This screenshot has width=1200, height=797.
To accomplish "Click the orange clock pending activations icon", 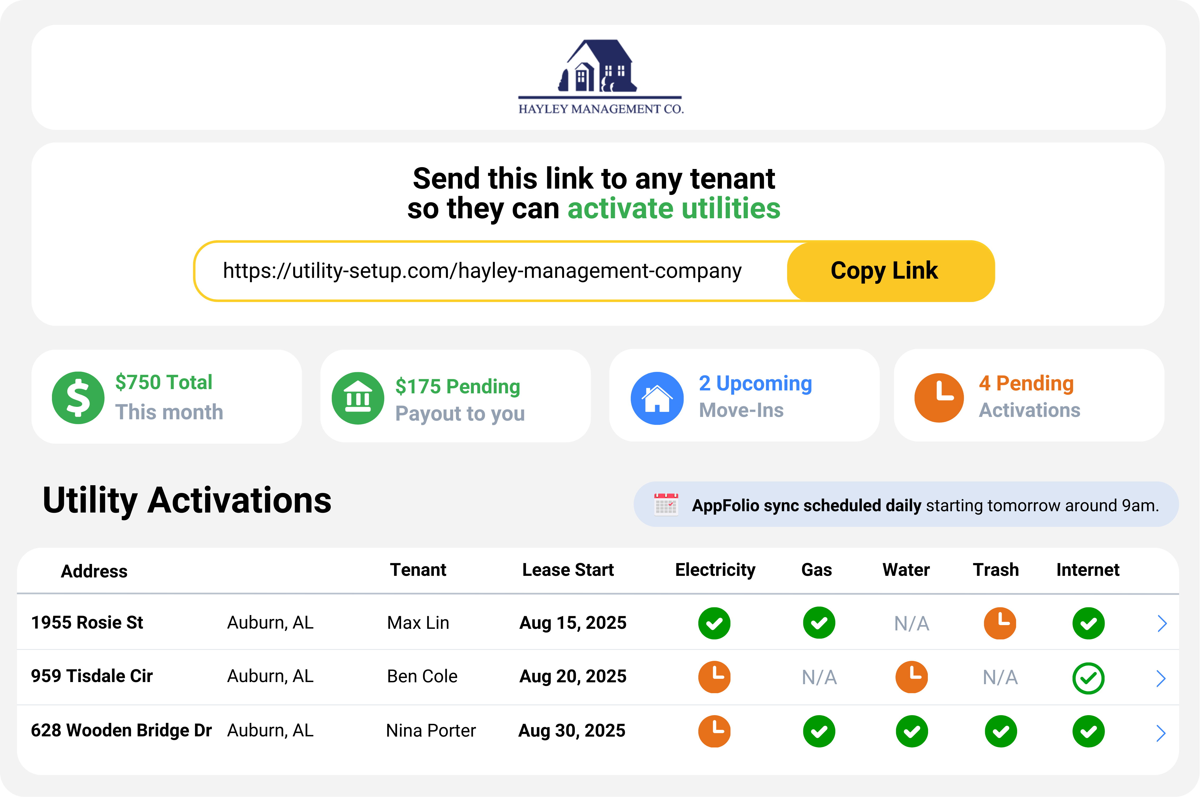I will [x=939, y=398].
